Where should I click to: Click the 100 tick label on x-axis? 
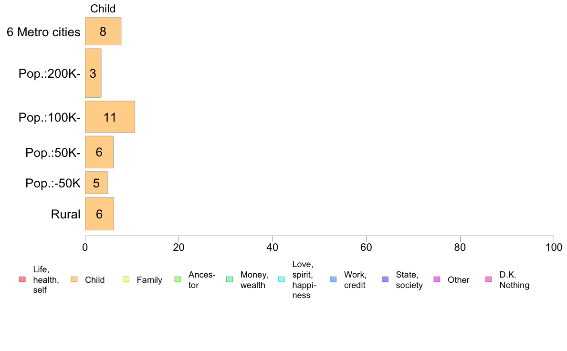tap(553, 247)
